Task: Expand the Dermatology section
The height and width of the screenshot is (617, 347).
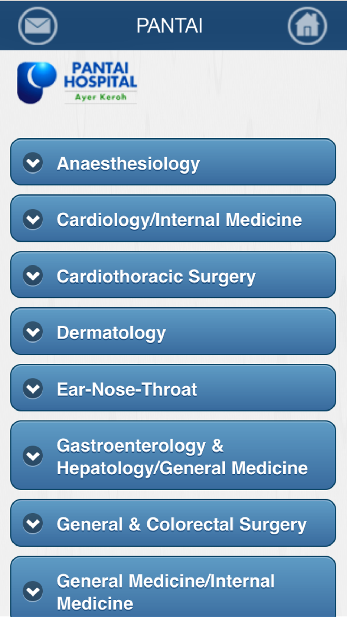Action: 173,331
